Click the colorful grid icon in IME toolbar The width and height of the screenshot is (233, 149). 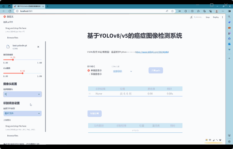click(206, 140)
